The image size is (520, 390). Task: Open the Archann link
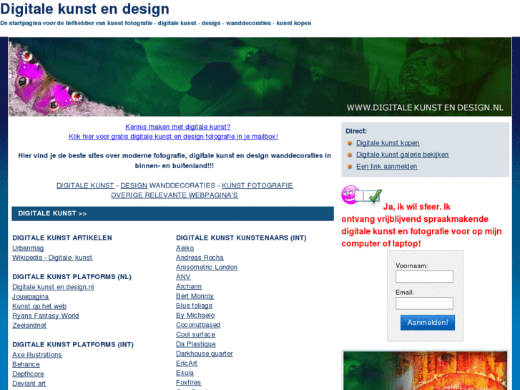click(x=189, y=286)
